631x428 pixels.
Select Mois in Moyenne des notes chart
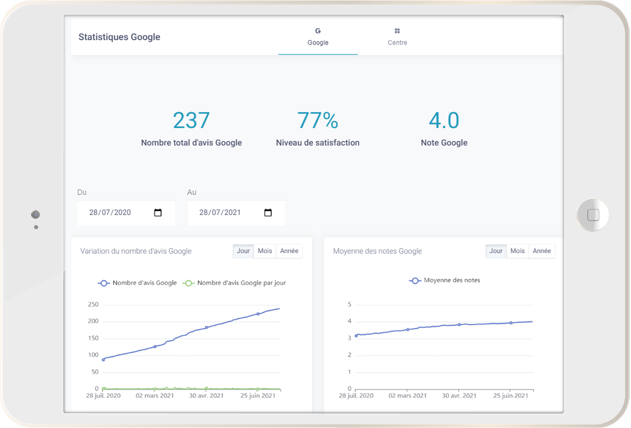click(518, 251)
